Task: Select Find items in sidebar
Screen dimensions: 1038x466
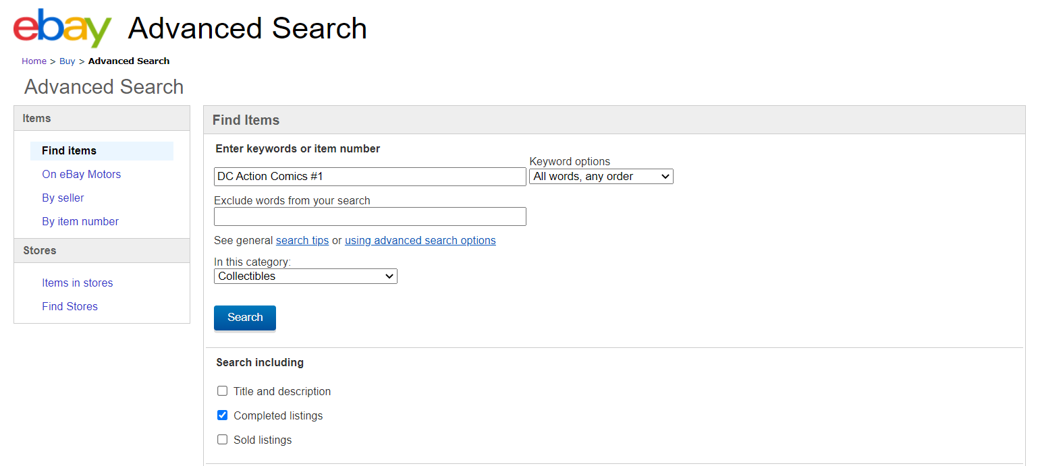Action: (x=69, y=151)
